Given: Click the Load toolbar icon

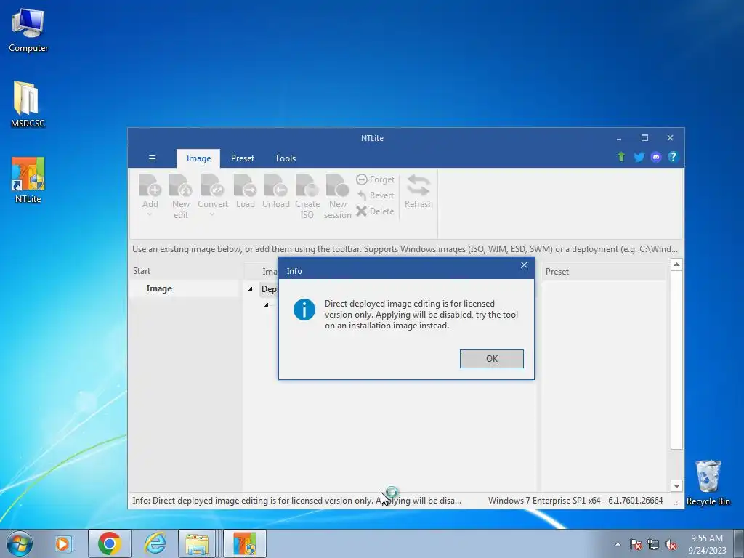Looking at the screenshot, I should pos(246,191).
